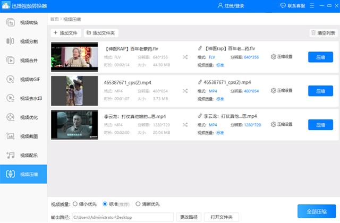Screen dimensions: 340x223
Task: Select 清晰优先 quality radio button
Action: tap(138, 204)
